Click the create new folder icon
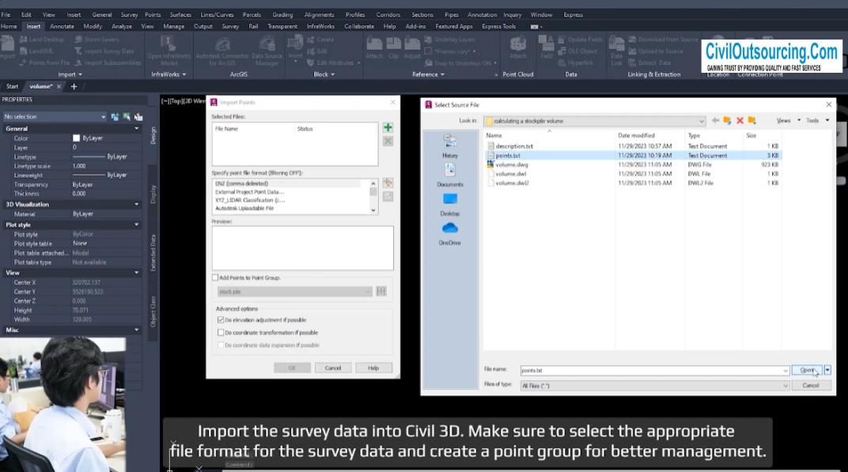Image resolution: width=848 pixels, height=472 pixels. [x=751, y=120]
